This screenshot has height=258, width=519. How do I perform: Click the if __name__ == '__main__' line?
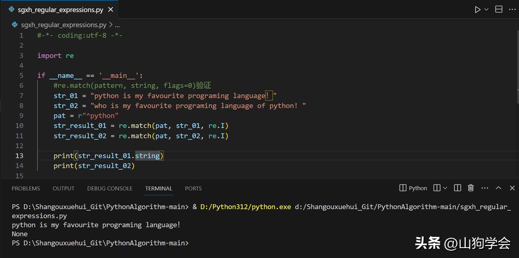point(90,76)
